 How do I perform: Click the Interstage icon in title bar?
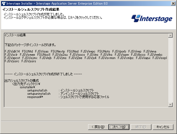[x=4, y=4]
